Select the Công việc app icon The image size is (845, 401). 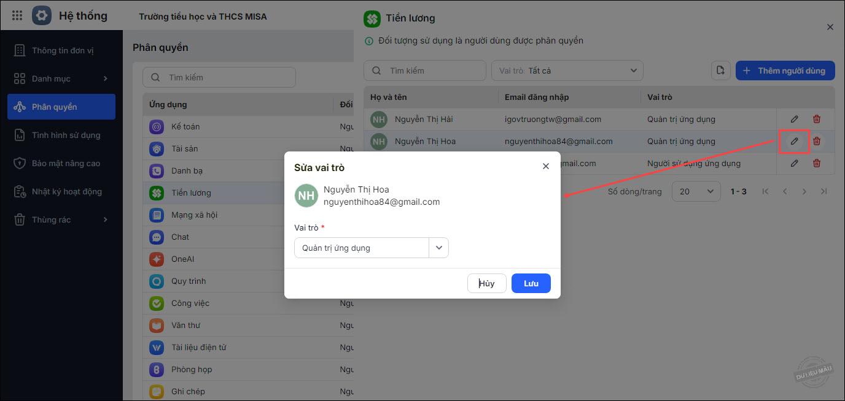coord(157,304)
